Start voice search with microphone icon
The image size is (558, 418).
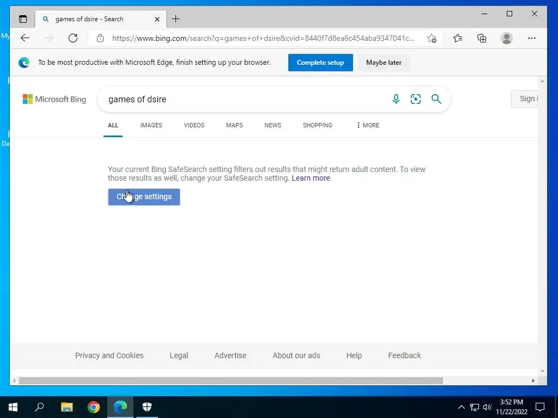click(396, 99)
